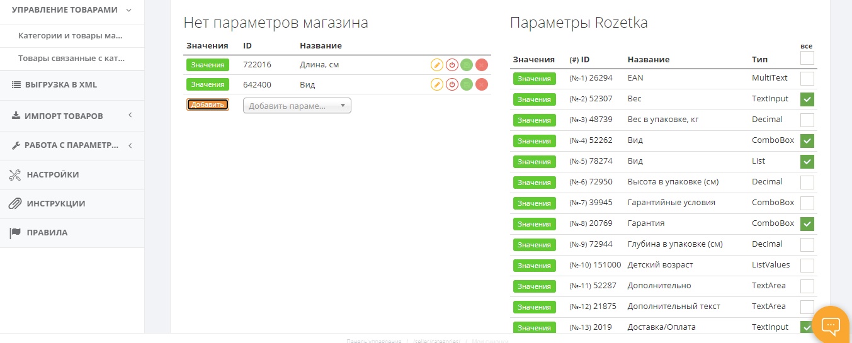
Task: Click the flag icon beside Правила
Action: pos(15,232)
